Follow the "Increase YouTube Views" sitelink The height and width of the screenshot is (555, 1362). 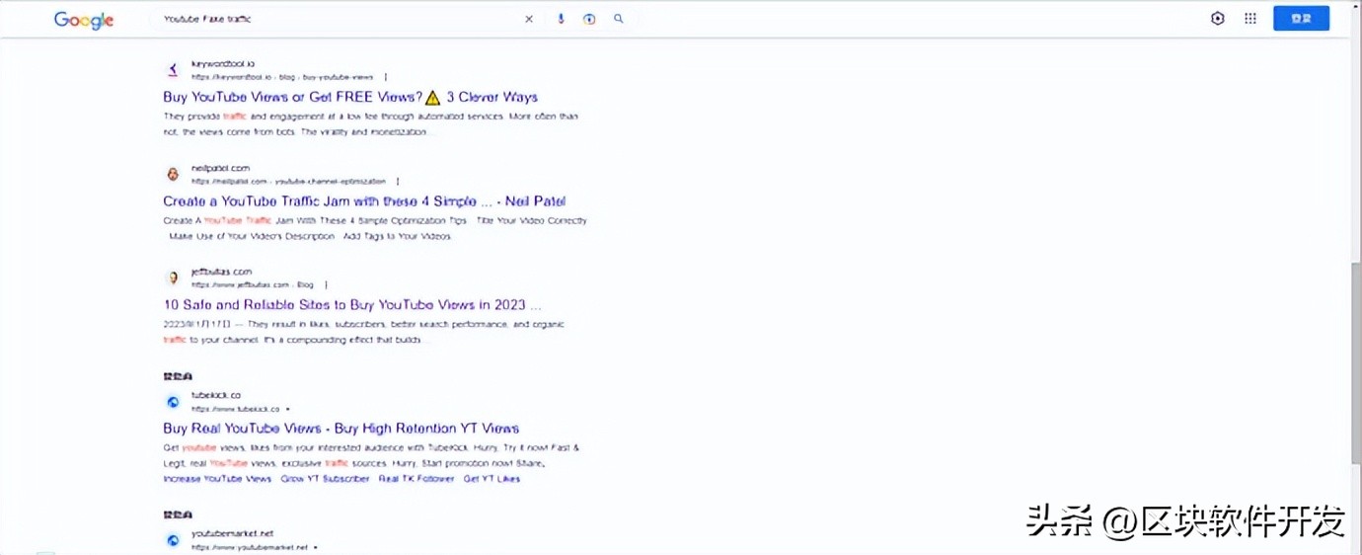pos(217,479)
